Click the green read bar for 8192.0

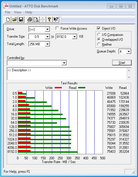(x=48, y=152)
